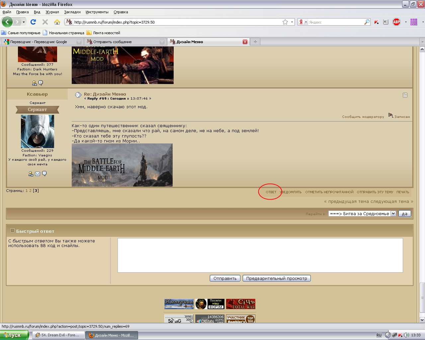Click the grey K toolbar icon
The image size is (425, 340).
click(x=386, y=22)
